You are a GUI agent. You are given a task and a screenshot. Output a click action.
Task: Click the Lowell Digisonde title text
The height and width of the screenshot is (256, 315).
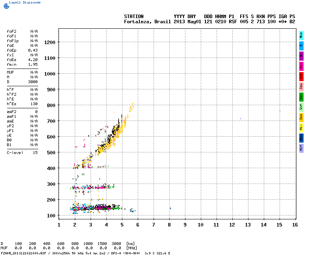[25, 2]
